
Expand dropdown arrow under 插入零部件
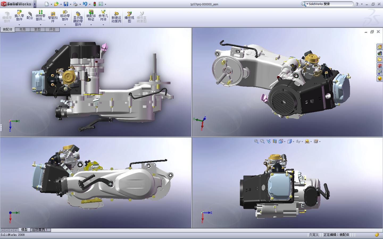click(19, 25)
